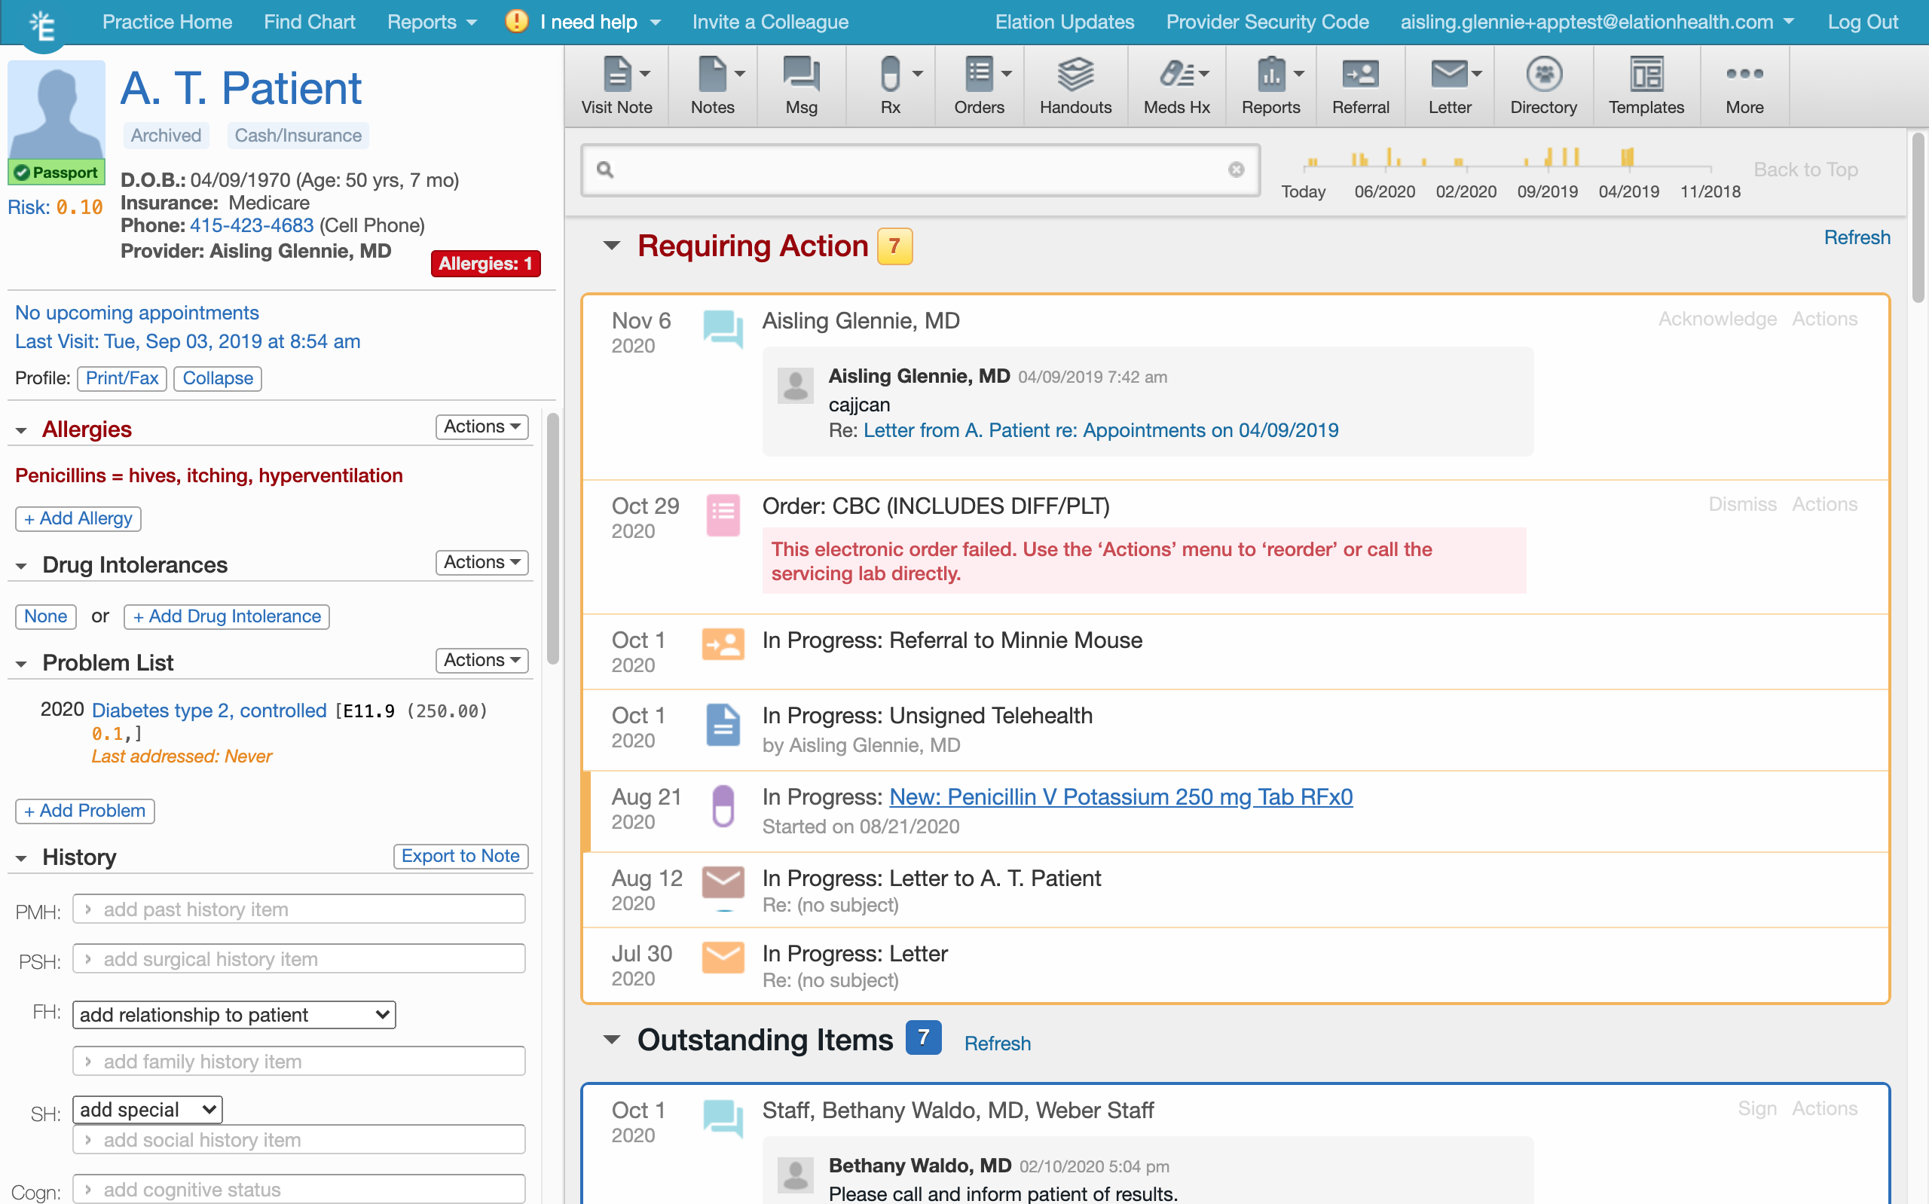Jump to Today on the chart timeline
Image resolution: width=1929 pixels, height=1204 pixels.
click(1304, 191)
